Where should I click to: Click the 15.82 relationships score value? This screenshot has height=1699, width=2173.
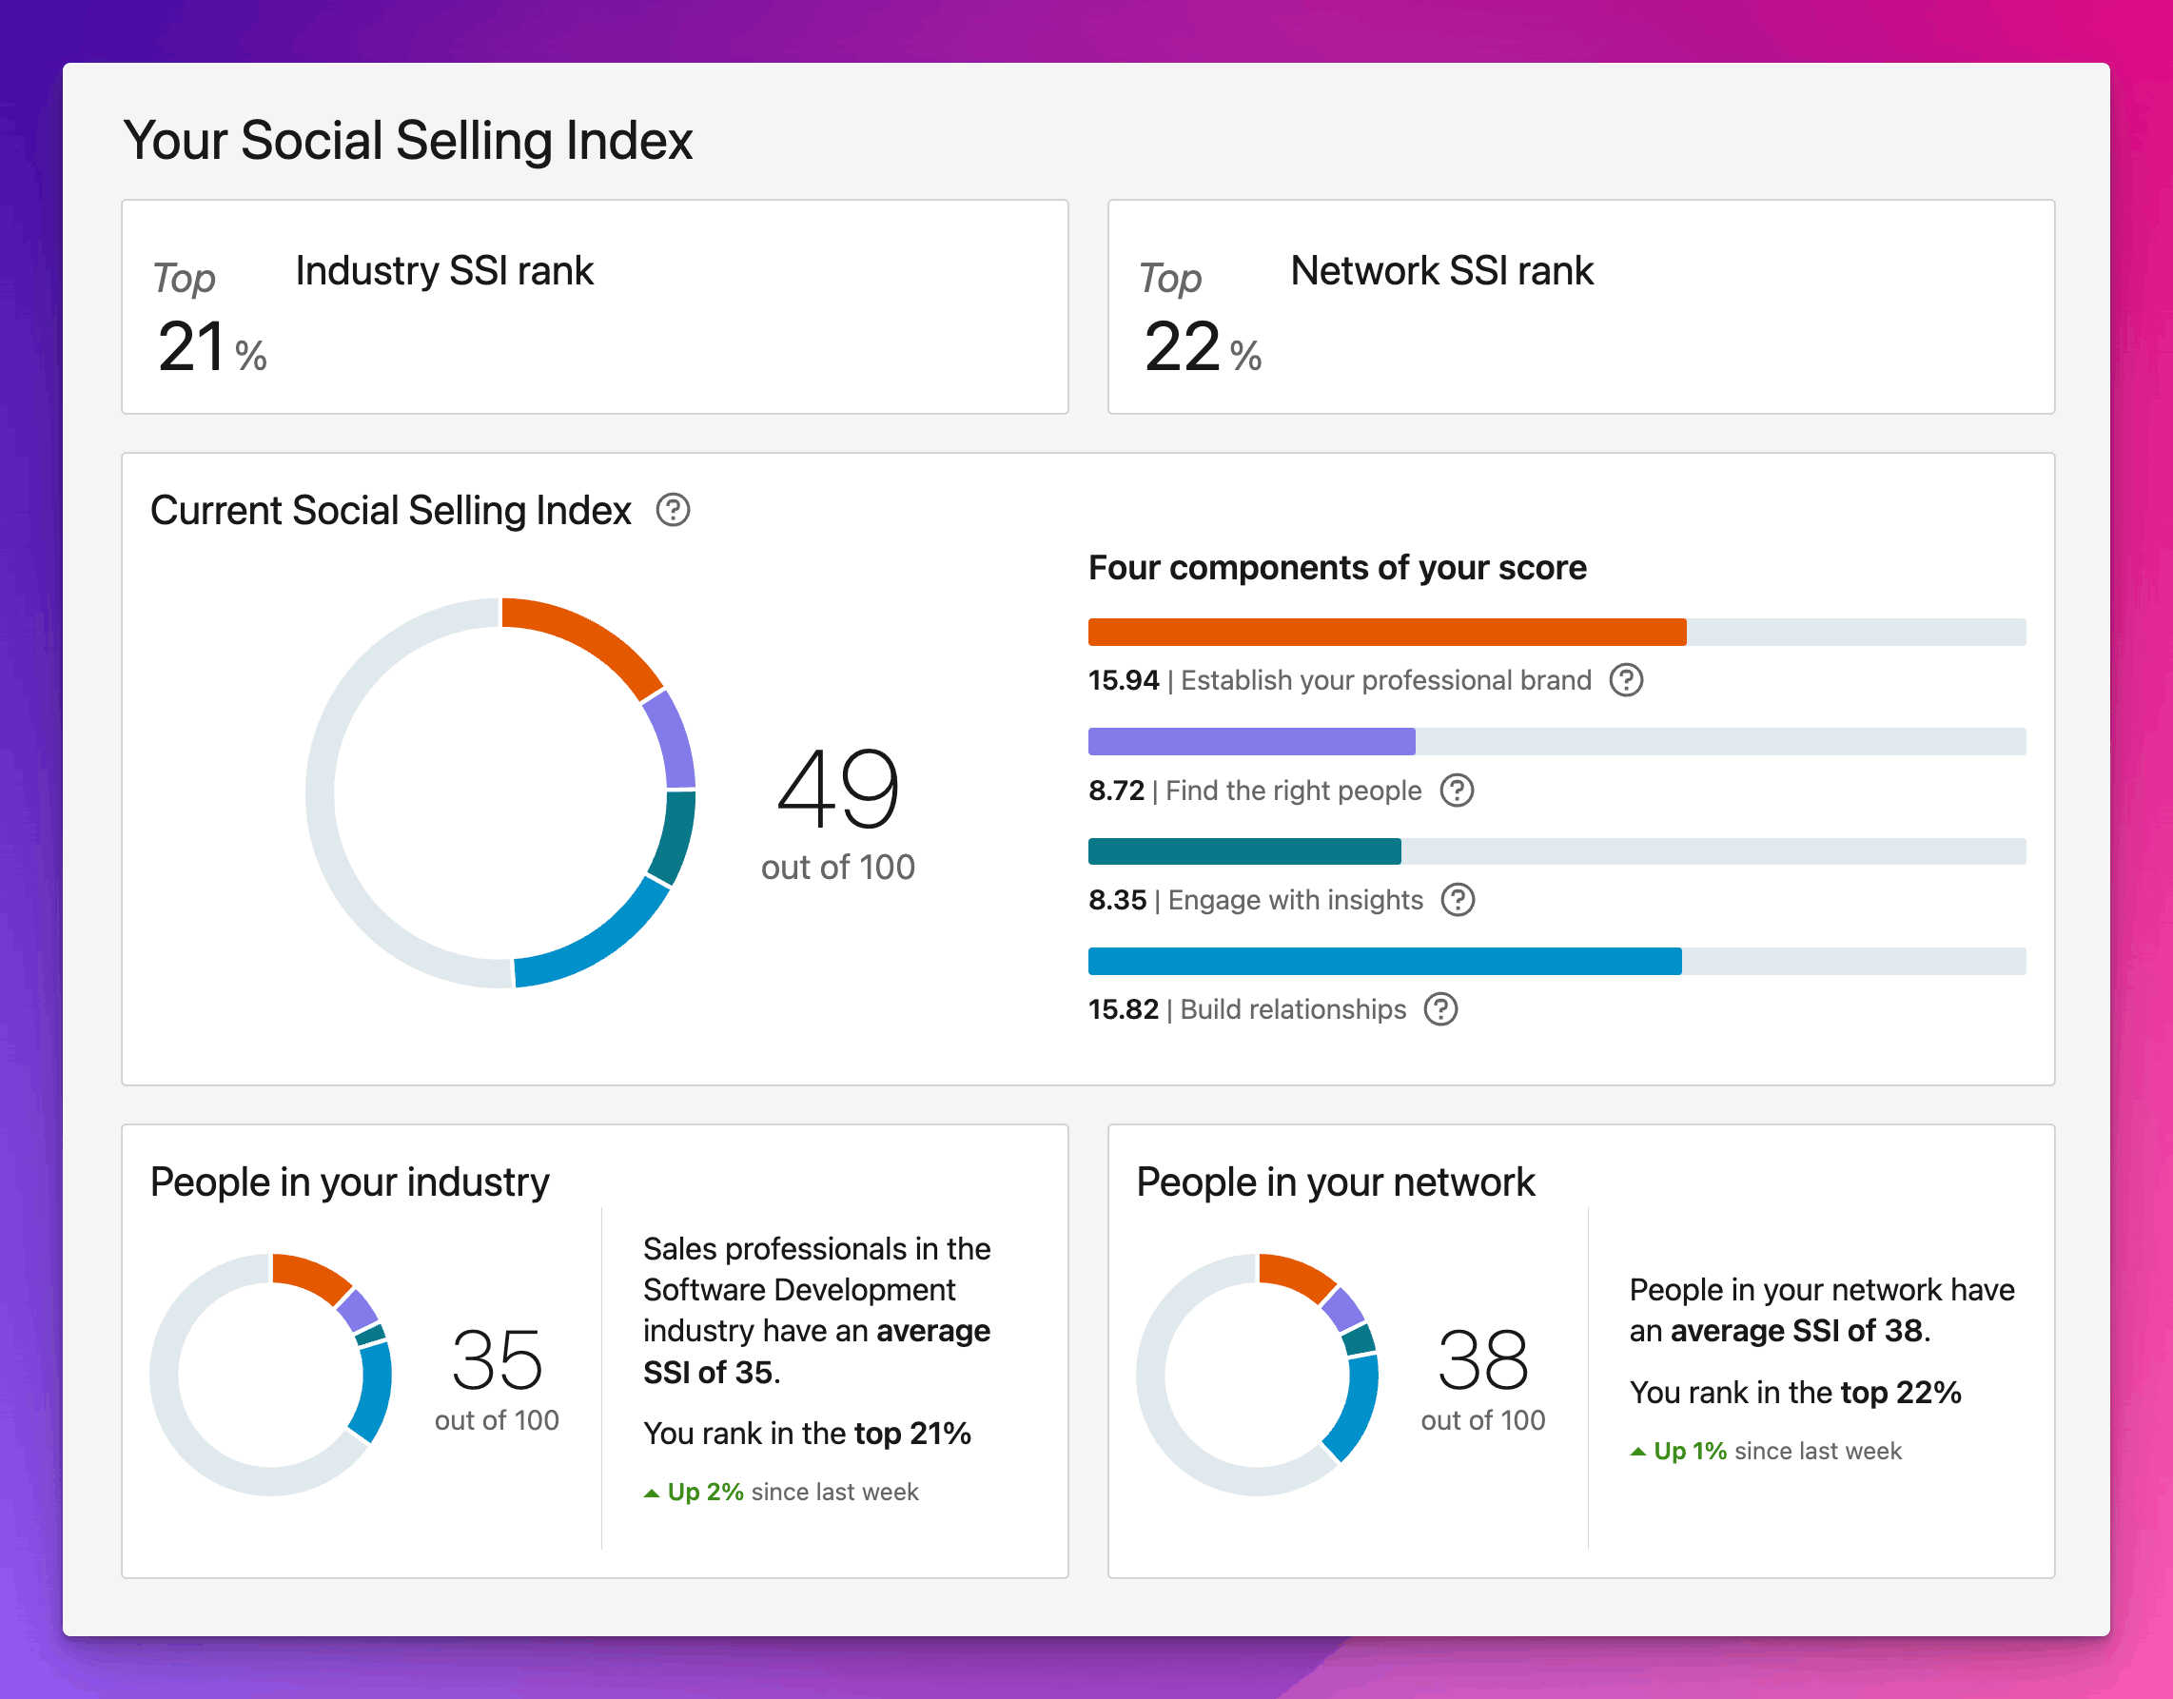click(1124, 1009)
